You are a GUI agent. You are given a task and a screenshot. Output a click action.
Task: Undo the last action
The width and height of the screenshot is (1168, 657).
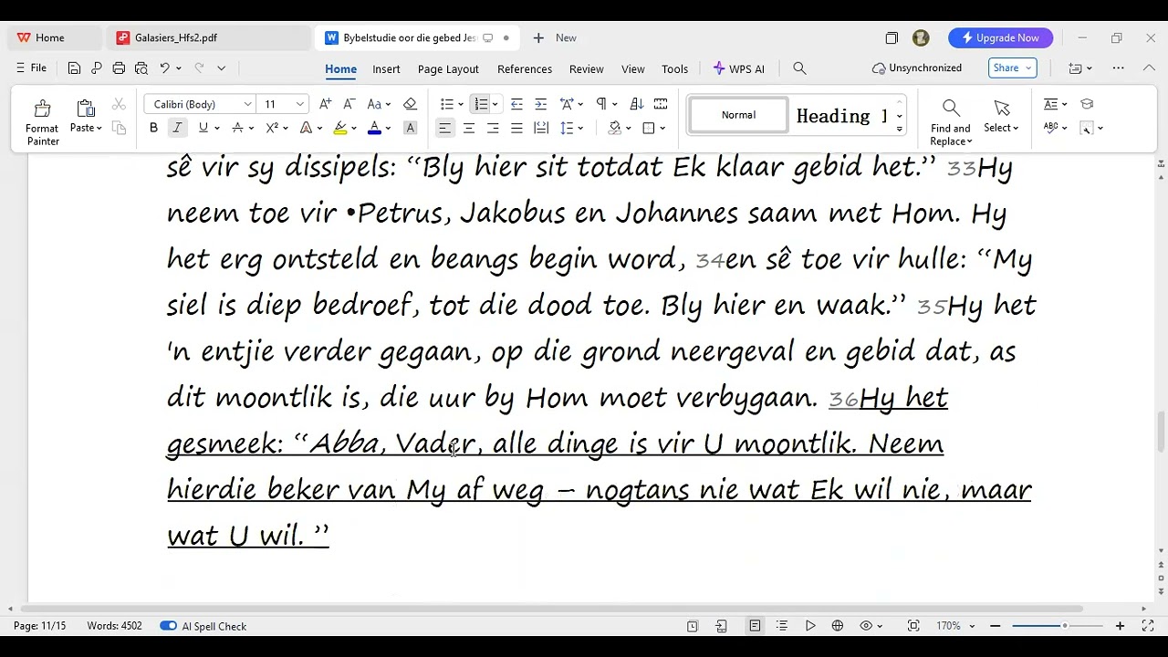tap(164, 68)
